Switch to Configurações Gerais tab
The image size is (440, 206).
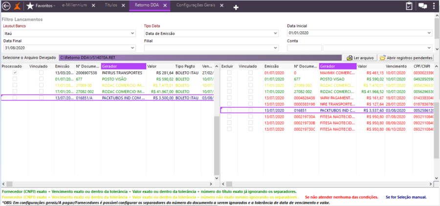coord(196,5)
